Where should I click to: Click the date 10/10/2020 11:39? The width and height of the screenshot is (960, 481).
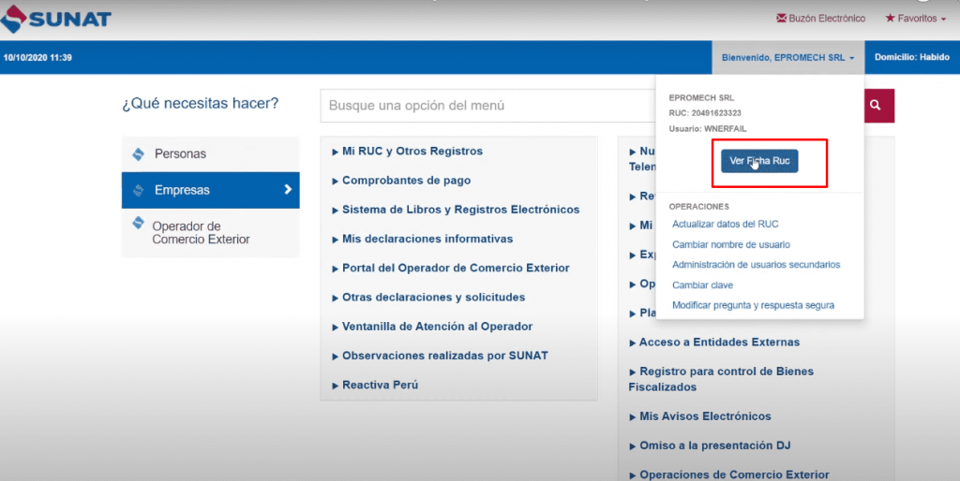37,57
